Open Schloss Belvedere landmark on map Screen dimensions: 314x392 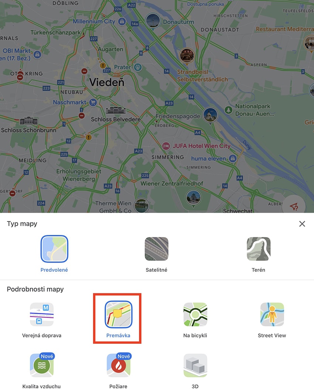coord(115,111)
